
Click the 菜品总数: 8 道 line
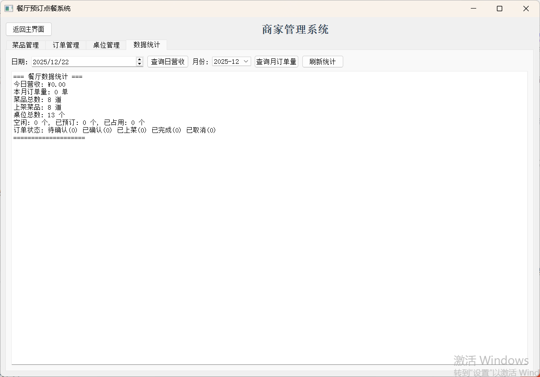[37, 100]
